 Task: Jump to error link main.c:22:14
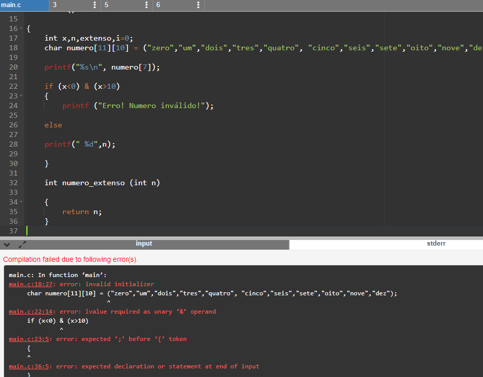tap(30, 312)
